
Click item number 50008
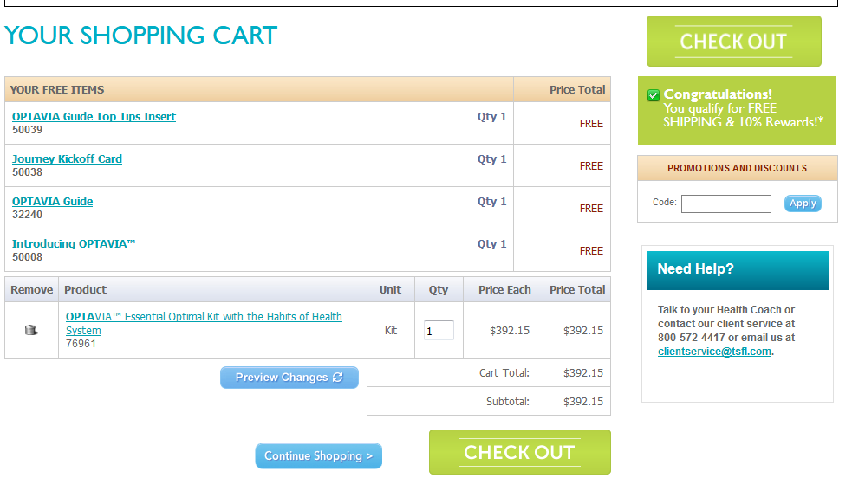pos(27,257)
